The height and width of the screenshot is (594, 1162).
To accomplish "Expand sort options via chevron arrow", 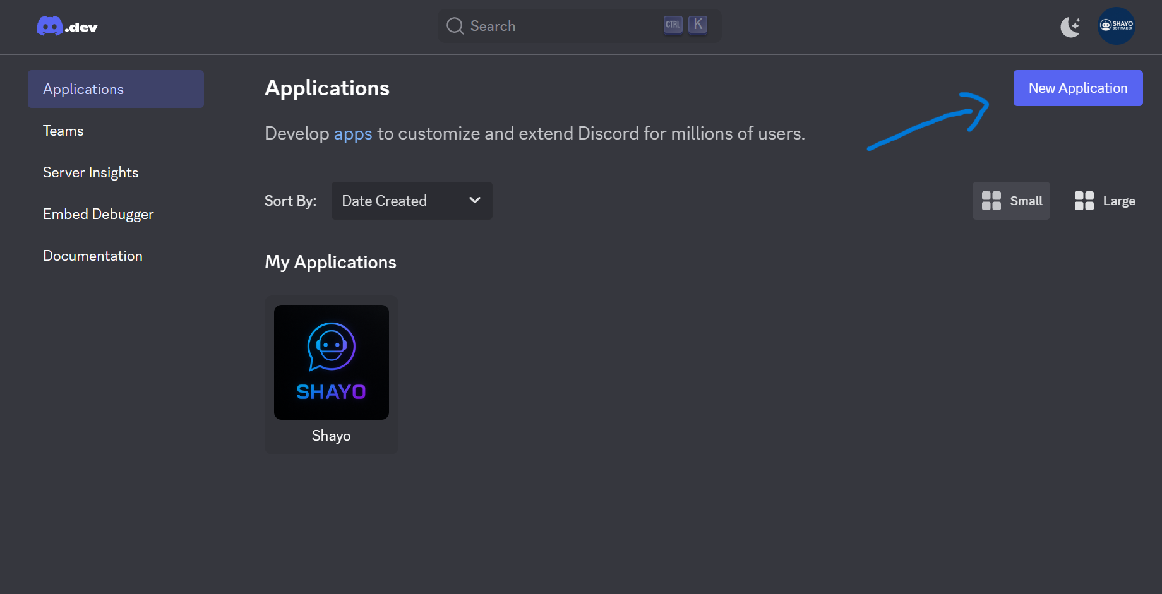I will (x=475, y=200).
